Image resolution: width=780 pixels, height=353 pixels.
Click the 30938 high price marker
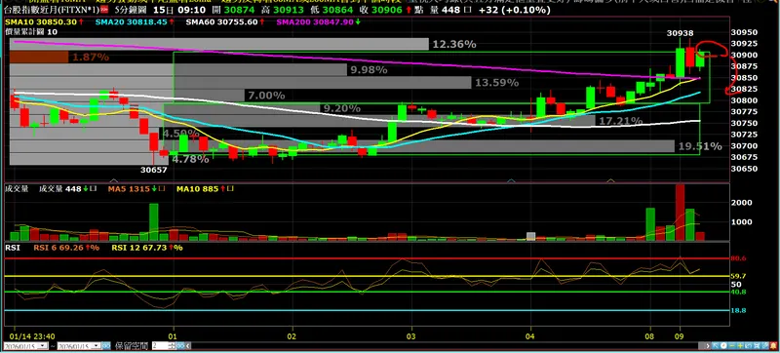point(680,33)
